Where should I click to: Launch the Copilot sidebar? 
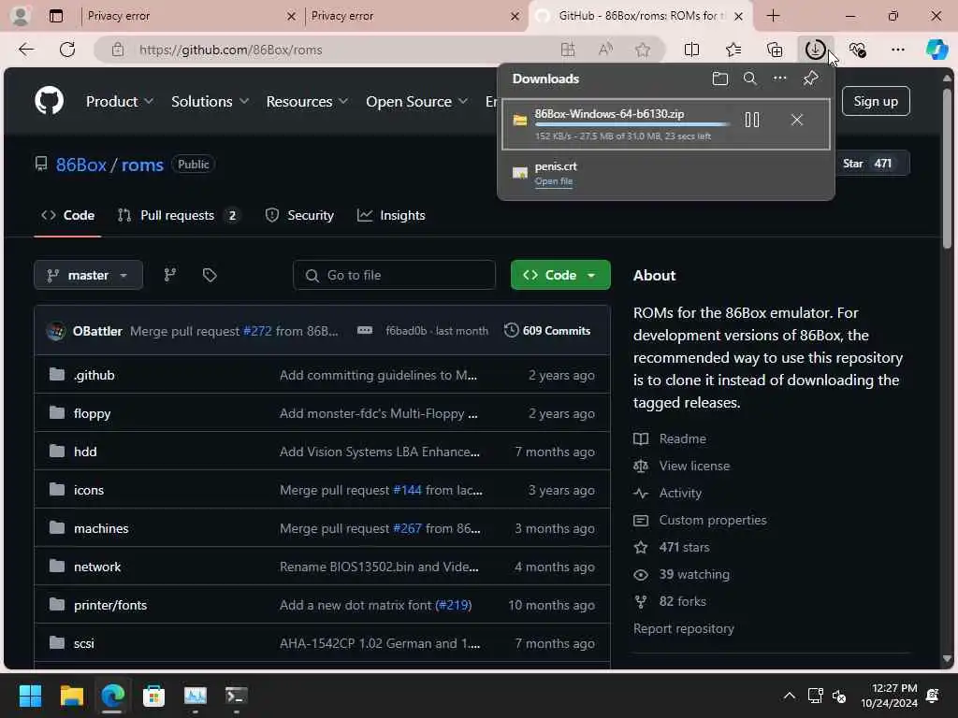pos(936,50)
